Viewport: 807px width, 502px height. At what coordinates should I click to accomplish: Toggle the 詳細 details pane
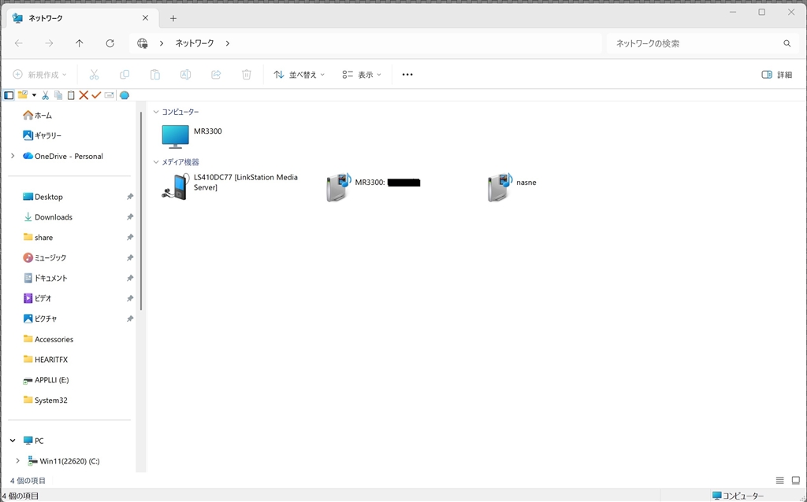(x=776, y=75)
